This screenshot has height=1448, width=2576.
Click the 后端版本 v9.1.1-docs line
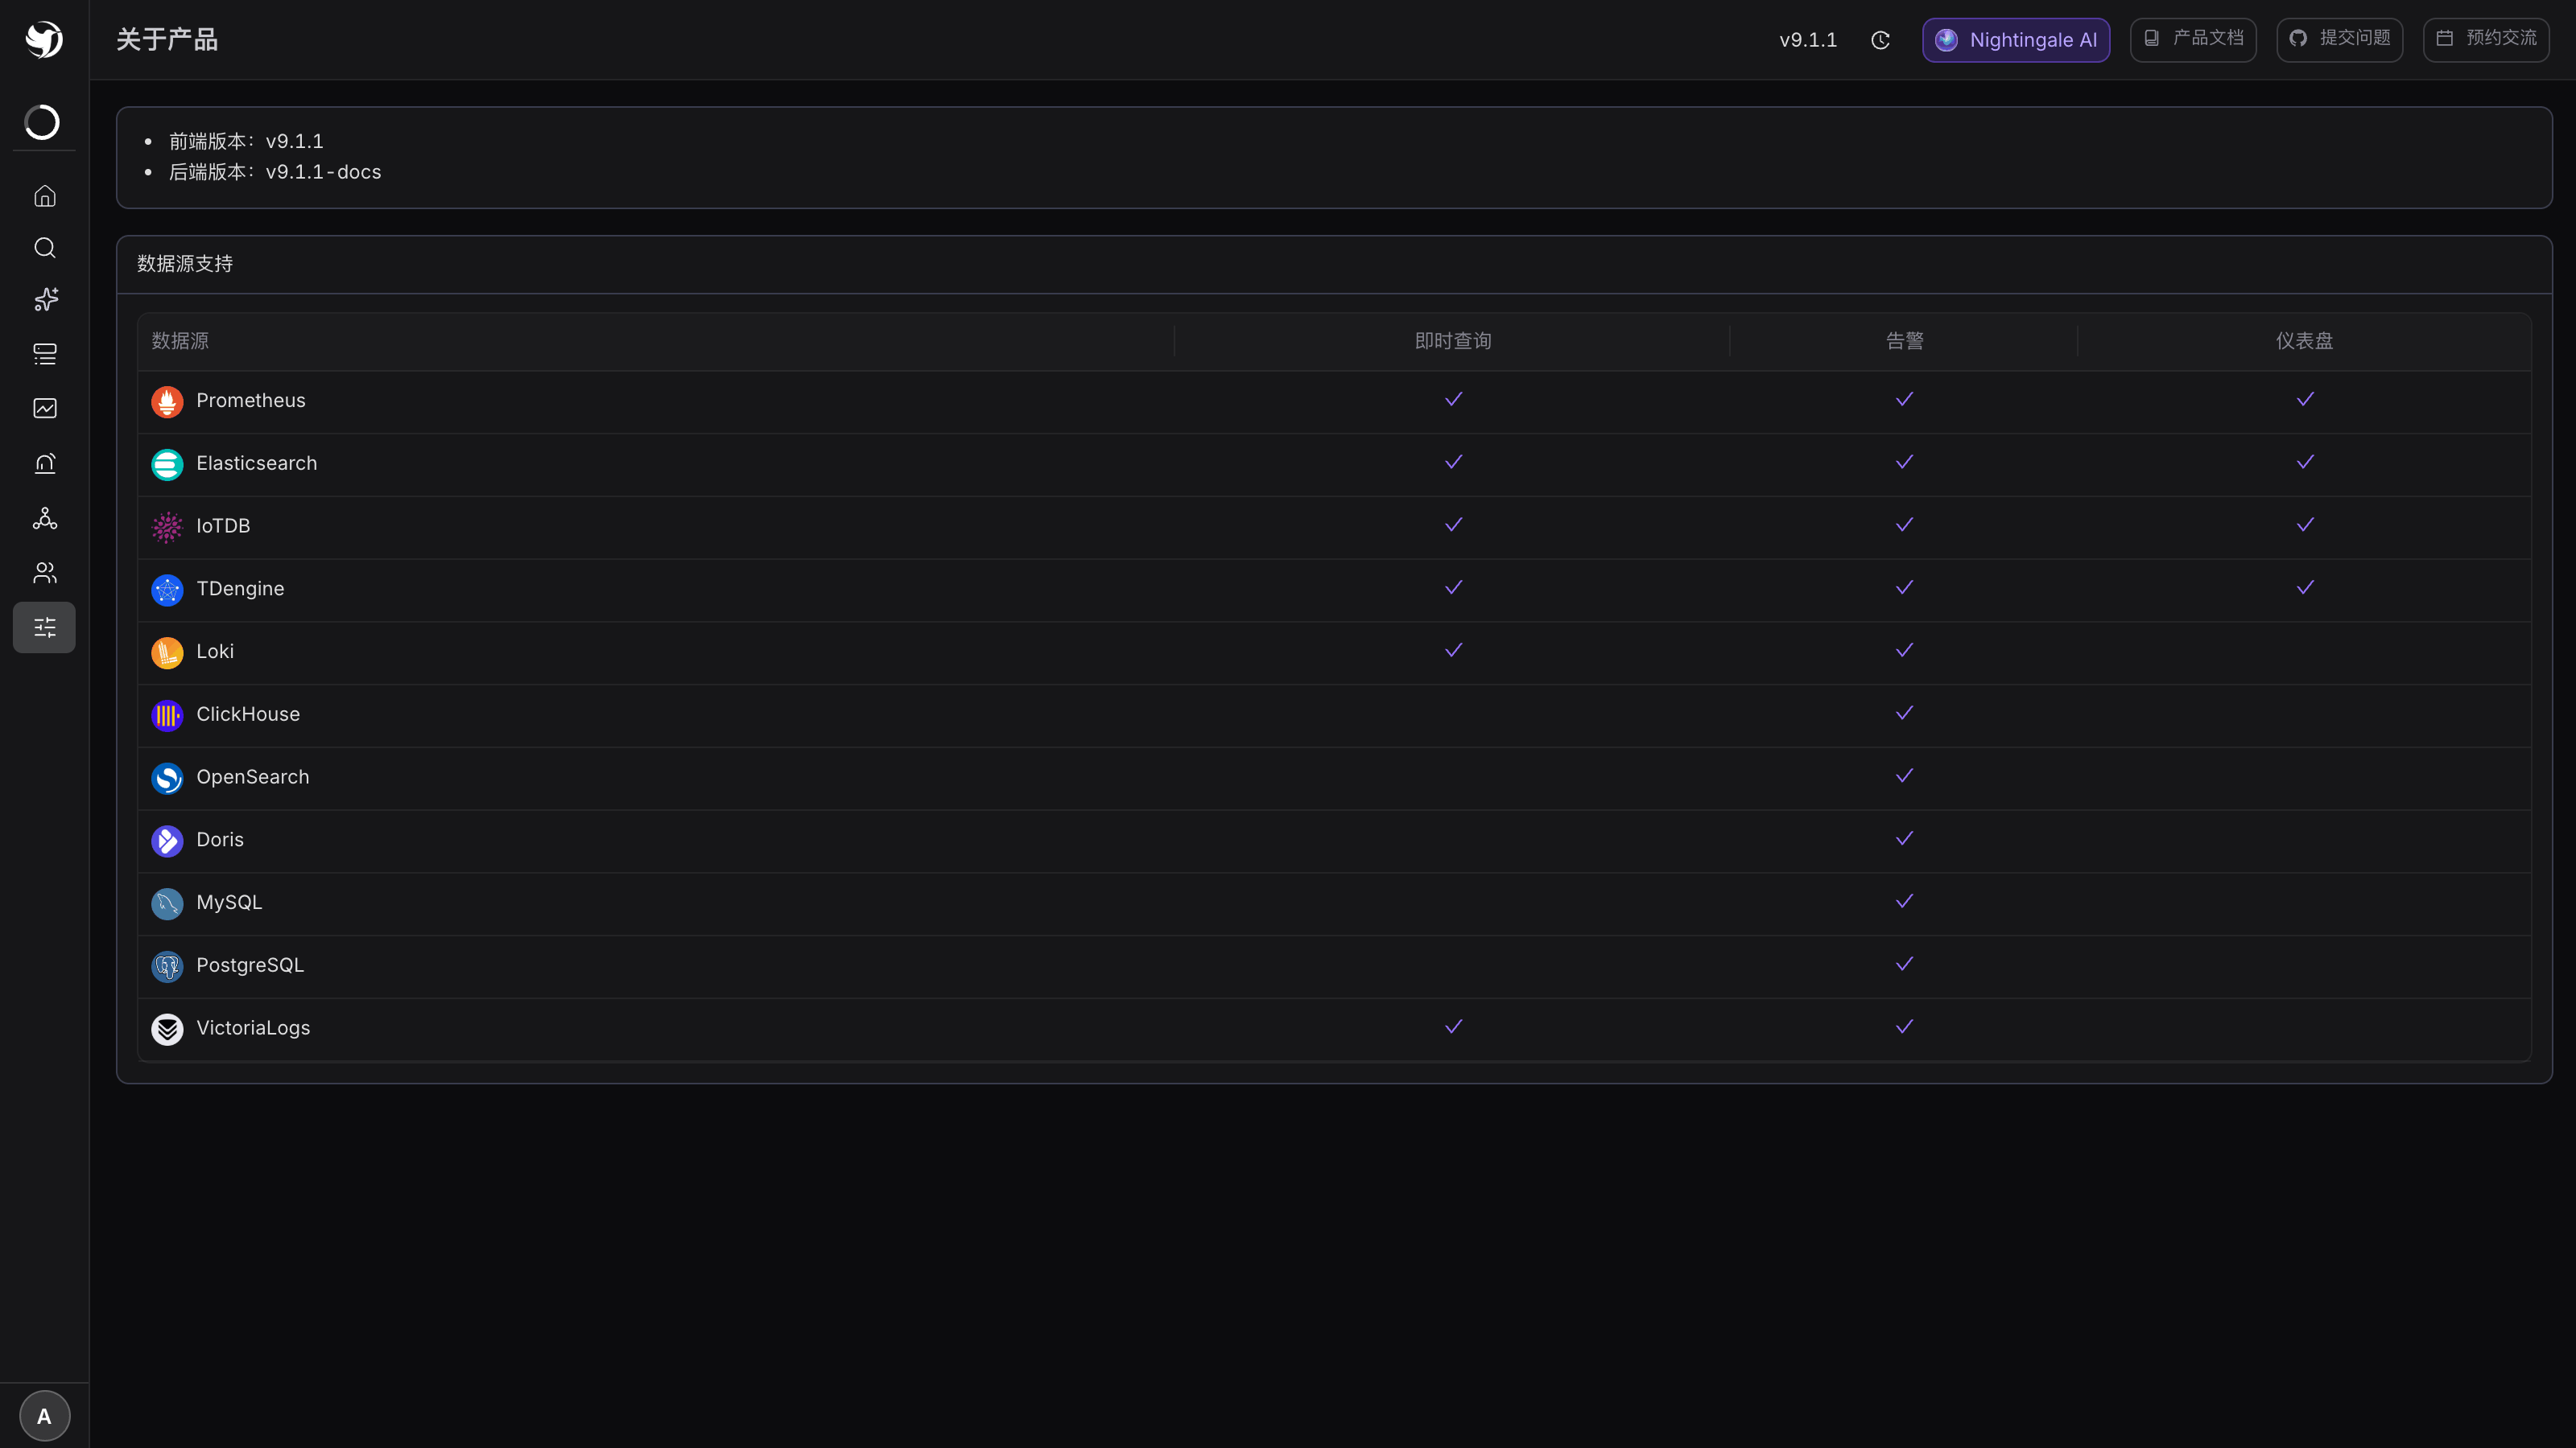275,172
